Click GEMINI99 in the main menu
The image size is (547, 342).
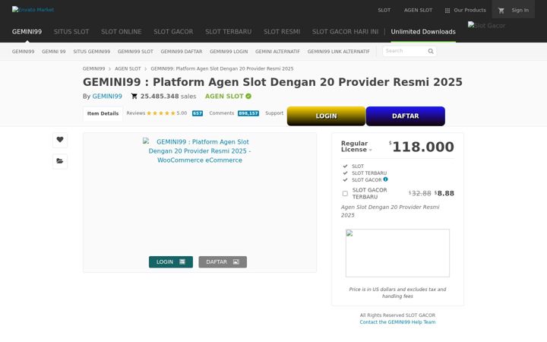click(27, 31)
